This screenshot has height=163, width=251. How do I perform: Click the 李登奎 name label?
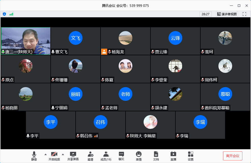(x=161, y=80)
